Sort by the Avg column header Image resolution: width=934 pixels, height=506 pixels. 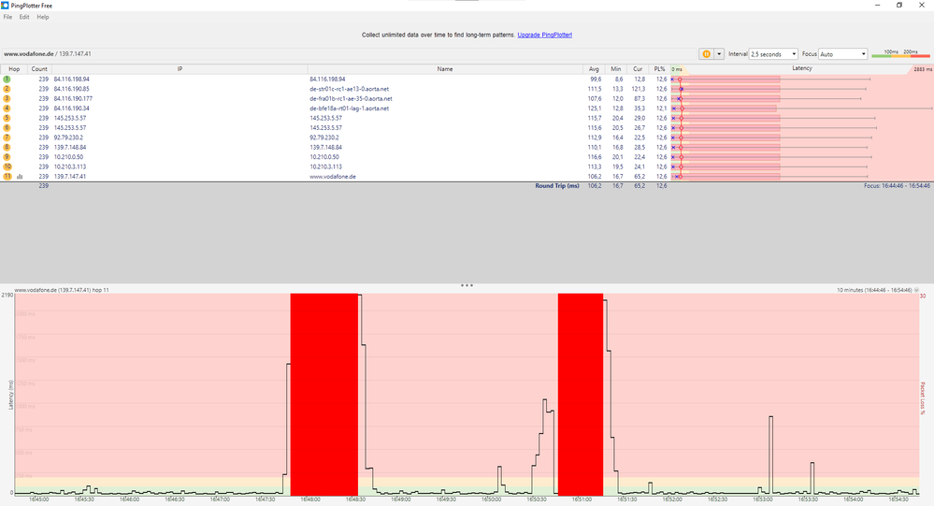coord(594,69)
